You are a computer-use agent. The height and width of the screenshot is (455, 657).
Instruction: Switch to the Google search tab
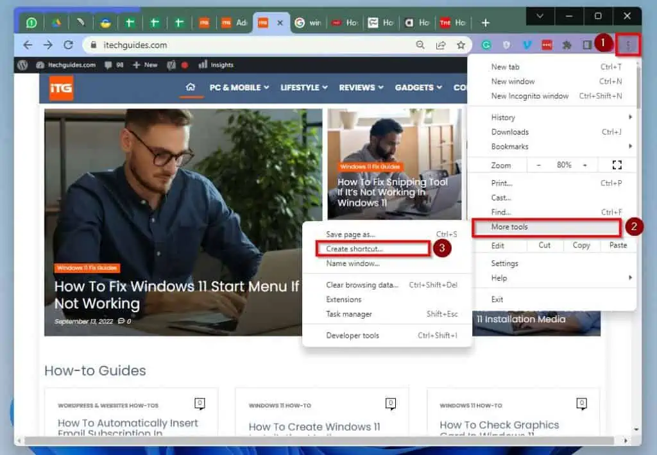point(308,22)
